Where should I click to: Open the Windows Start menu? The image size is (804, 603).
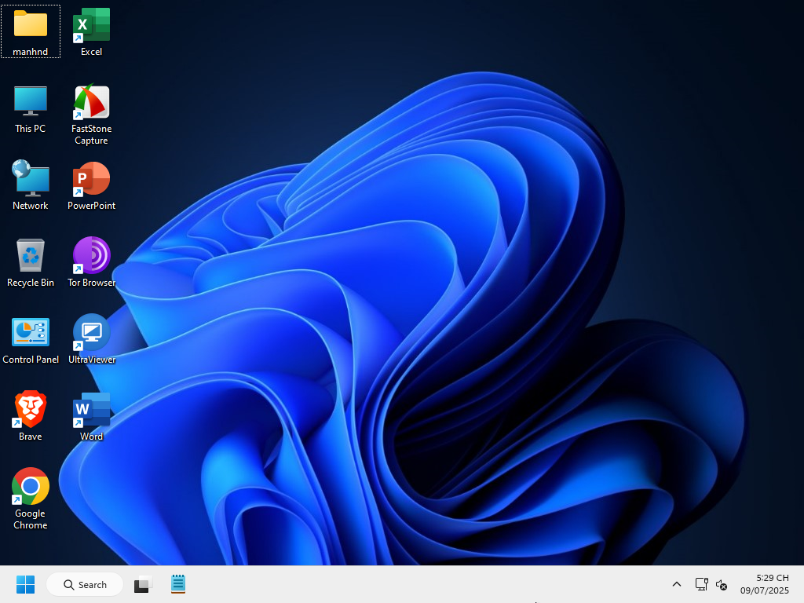coord(25,584)
